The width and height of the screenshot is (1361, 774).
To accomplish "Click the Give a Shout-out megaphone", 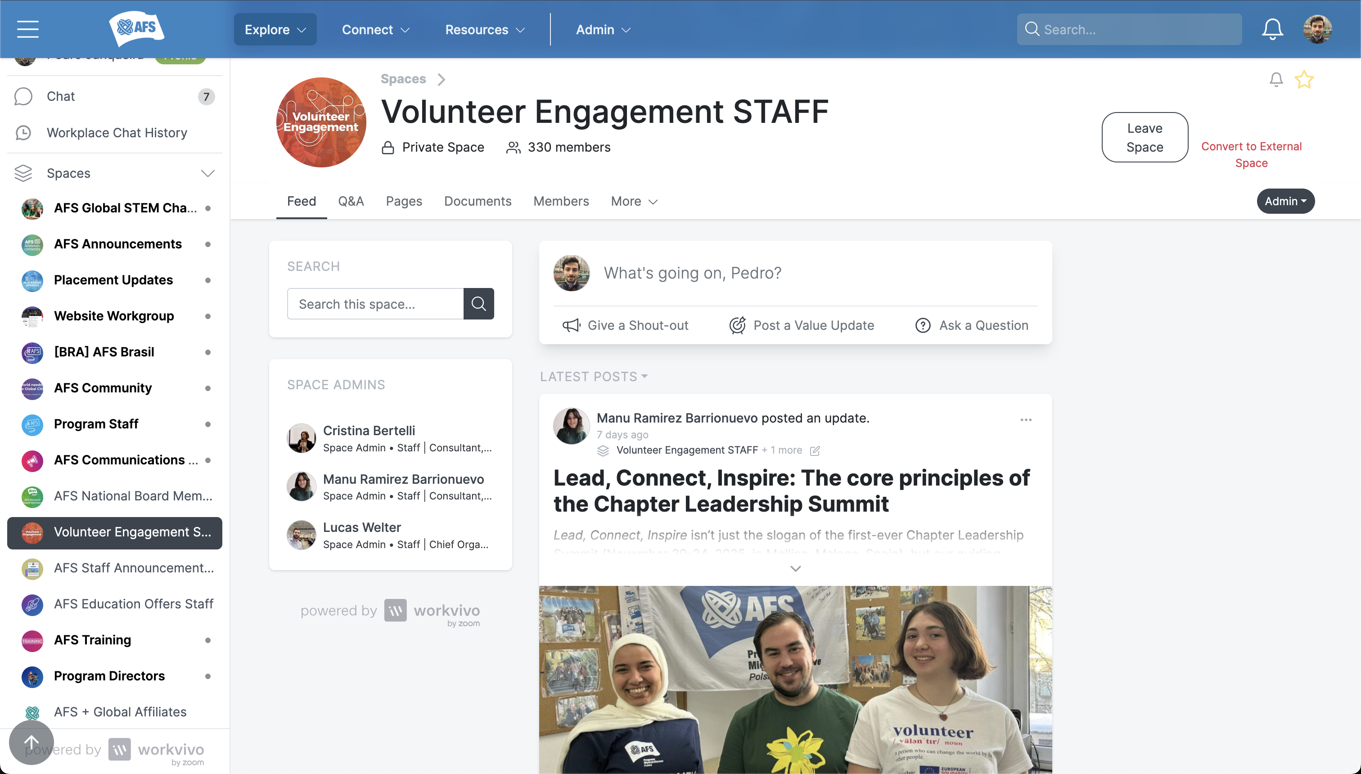I will pyautogui.click(x=571, y=325).
